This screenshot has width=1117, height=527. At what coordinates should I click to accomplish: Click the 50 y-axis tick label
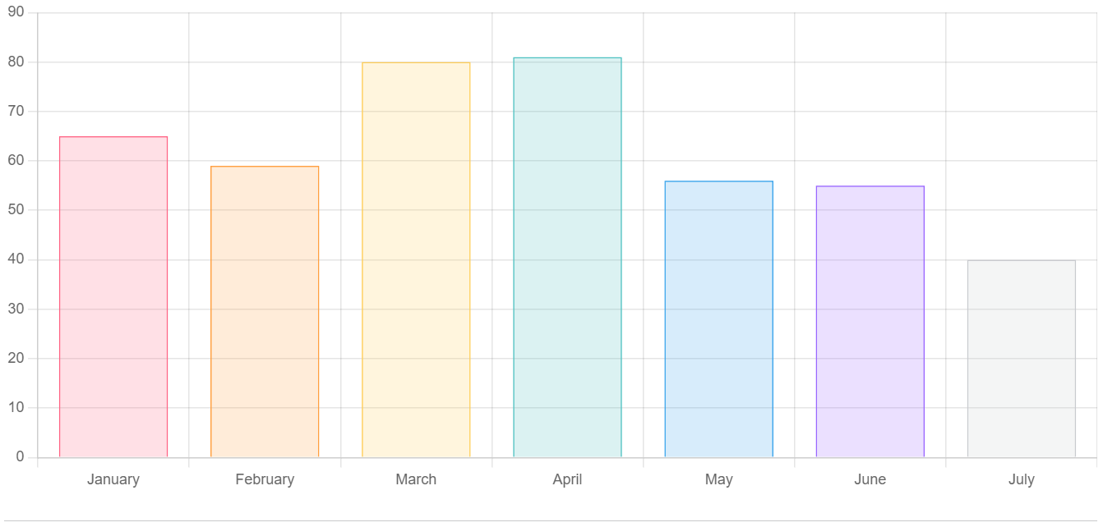[x=16, y=210]
